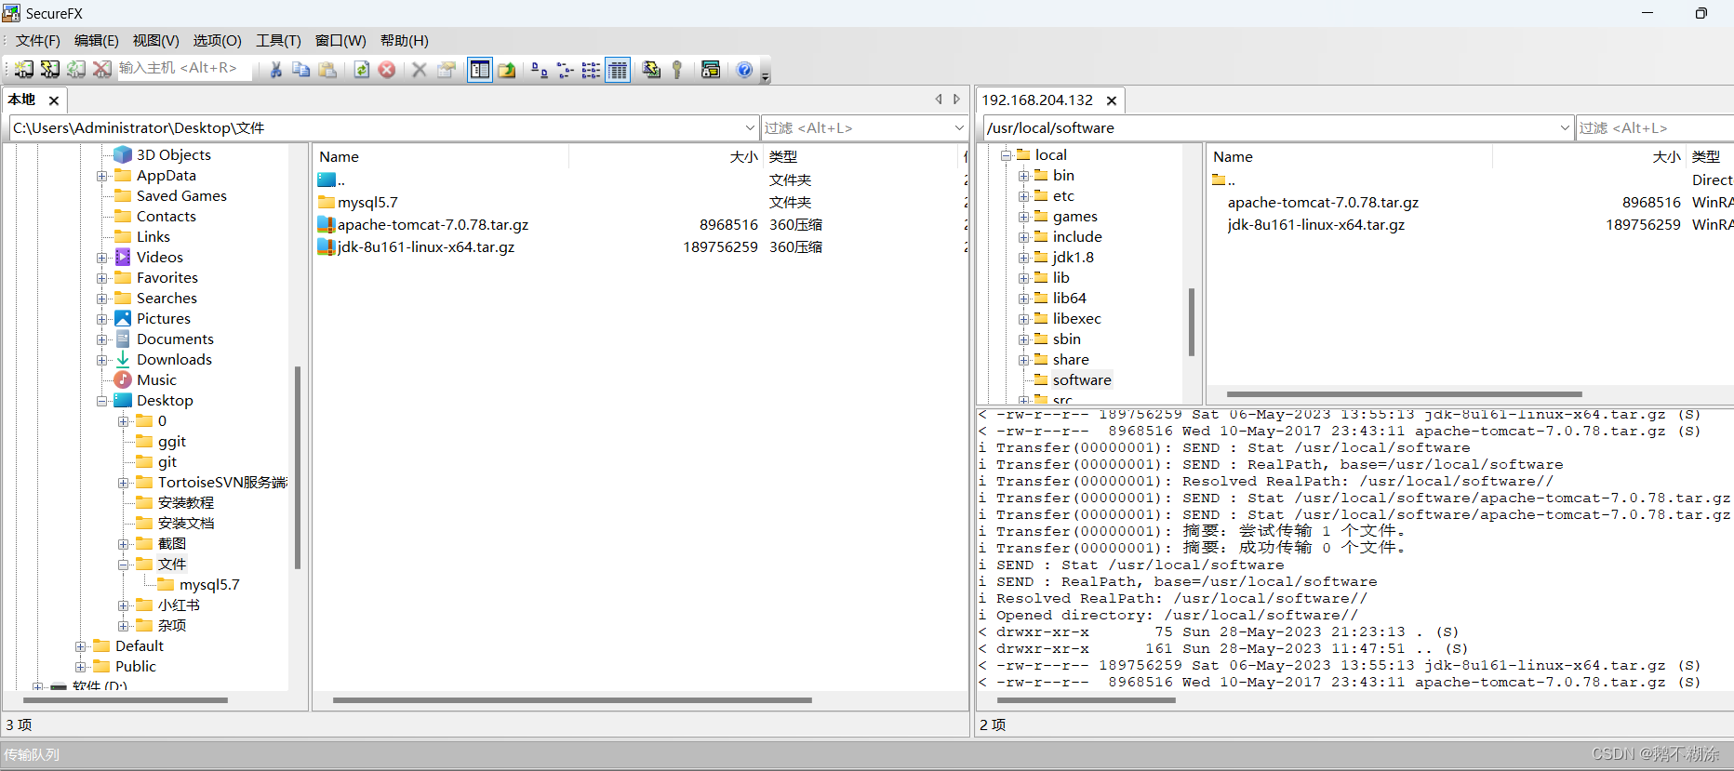Open the 文件(F) menu
Image resolution: width=1734 pixels, height=771 pixels.
(x=38, y=41)
